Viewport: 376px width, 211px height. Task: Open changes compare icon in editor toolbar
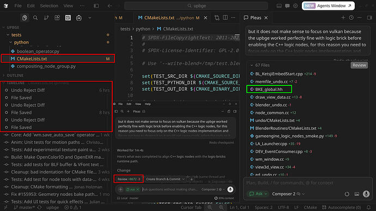pyautogui.click(x=217, y=18)
